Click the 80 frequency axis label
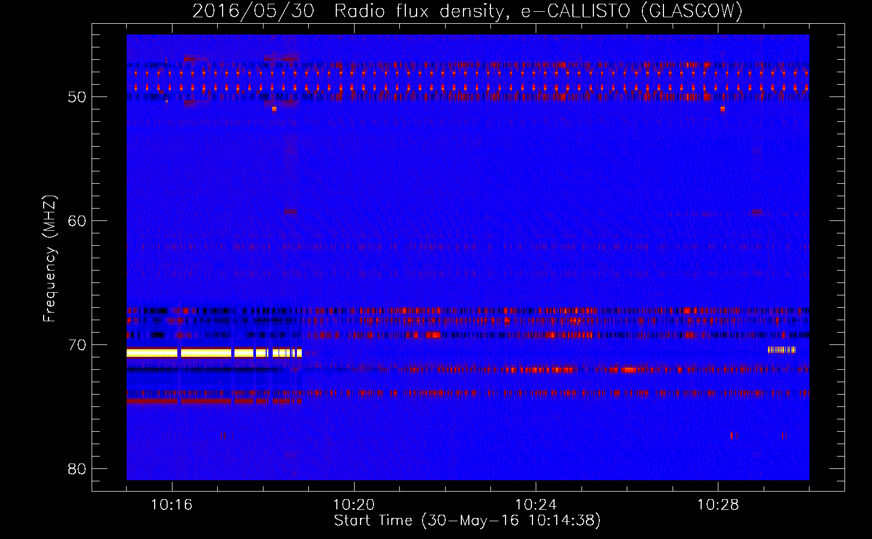Viewport: 872px width, 539px height. 77,469
